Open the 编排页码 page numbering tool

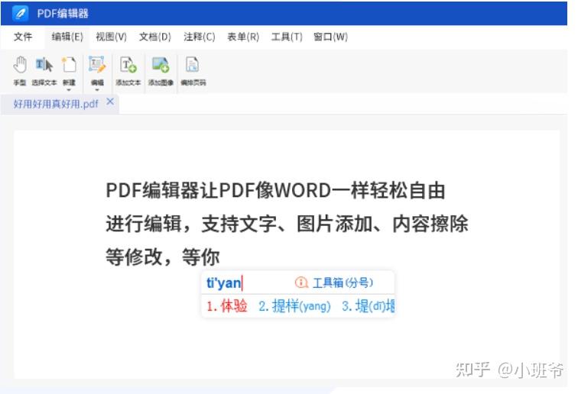click(x=193, y=71)
